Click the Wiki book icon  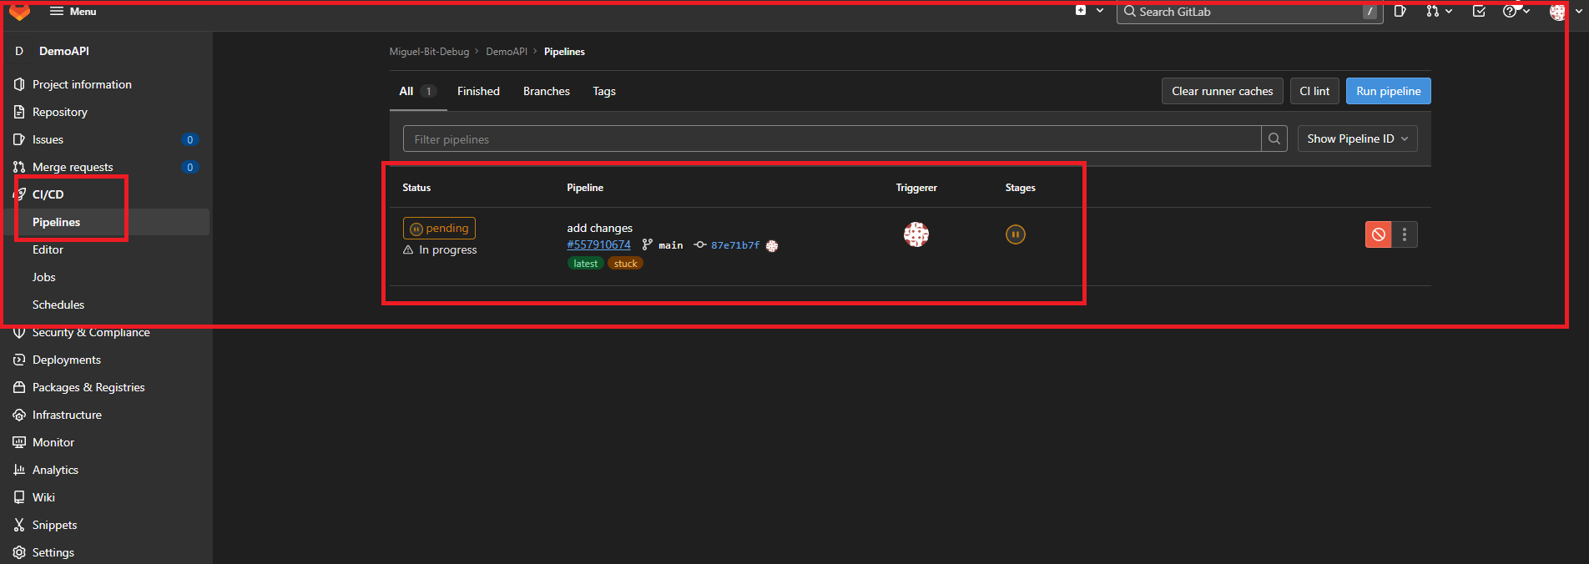[x=19, y=497]
